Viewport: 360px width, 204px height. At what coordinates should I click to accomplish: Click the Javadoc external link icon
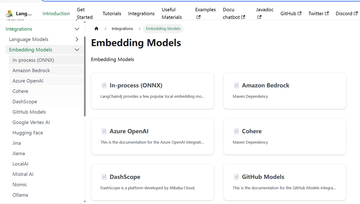click(x=259, y=17)
